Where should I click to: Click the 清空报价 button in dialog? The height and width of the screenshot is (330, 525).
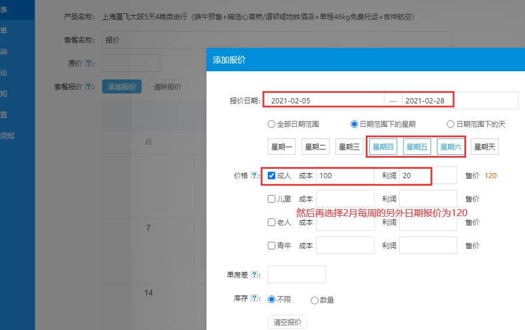coord(287,322)
